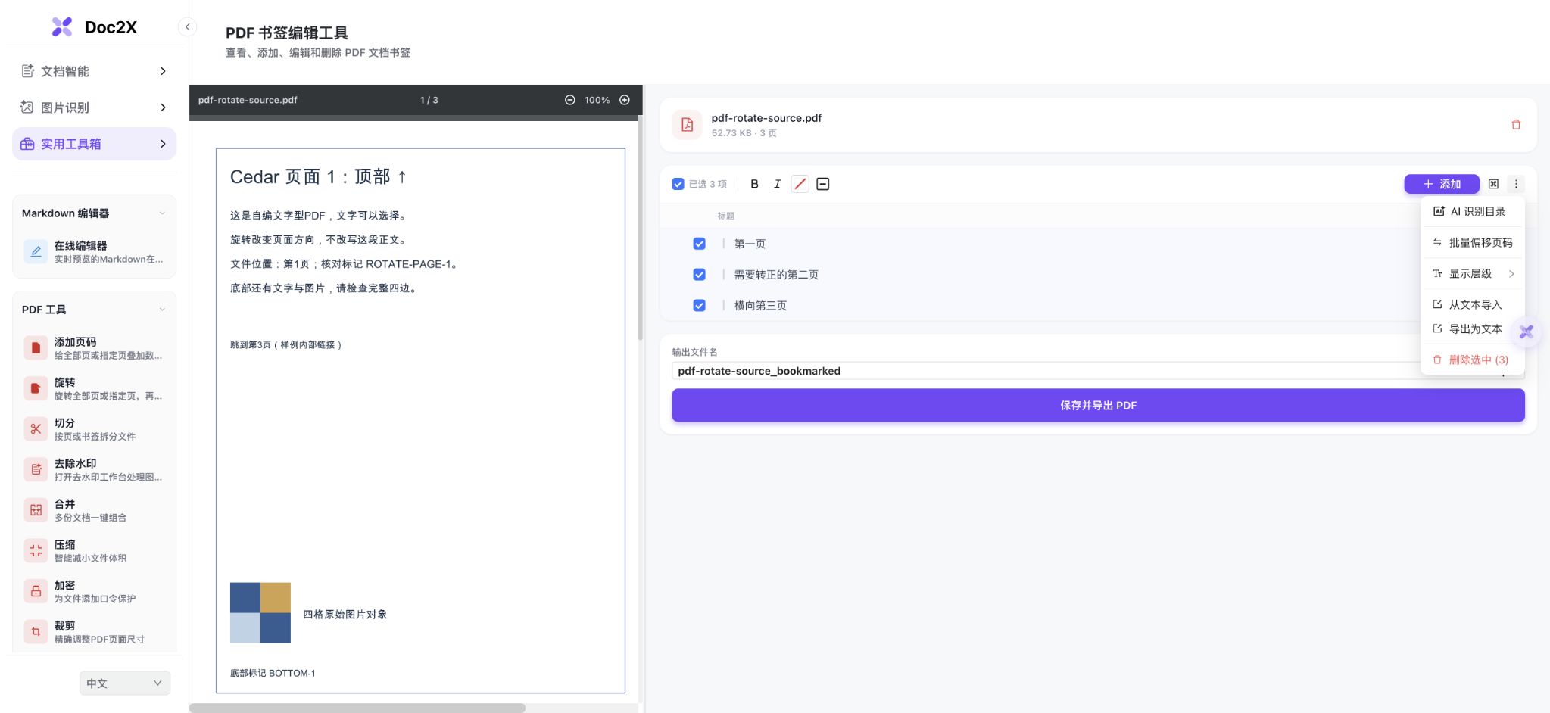This screenshot has width=1550, height=713.
Task: Open the three-dot more options menu
Action: 1516,184
